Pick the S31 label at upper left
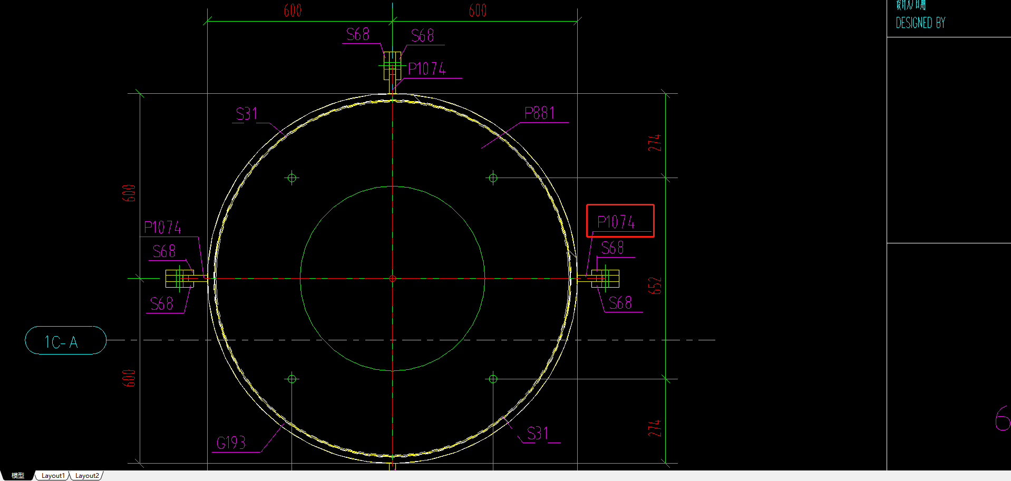The height and width of the screenshot is (481, 1011). pos(247,114)
